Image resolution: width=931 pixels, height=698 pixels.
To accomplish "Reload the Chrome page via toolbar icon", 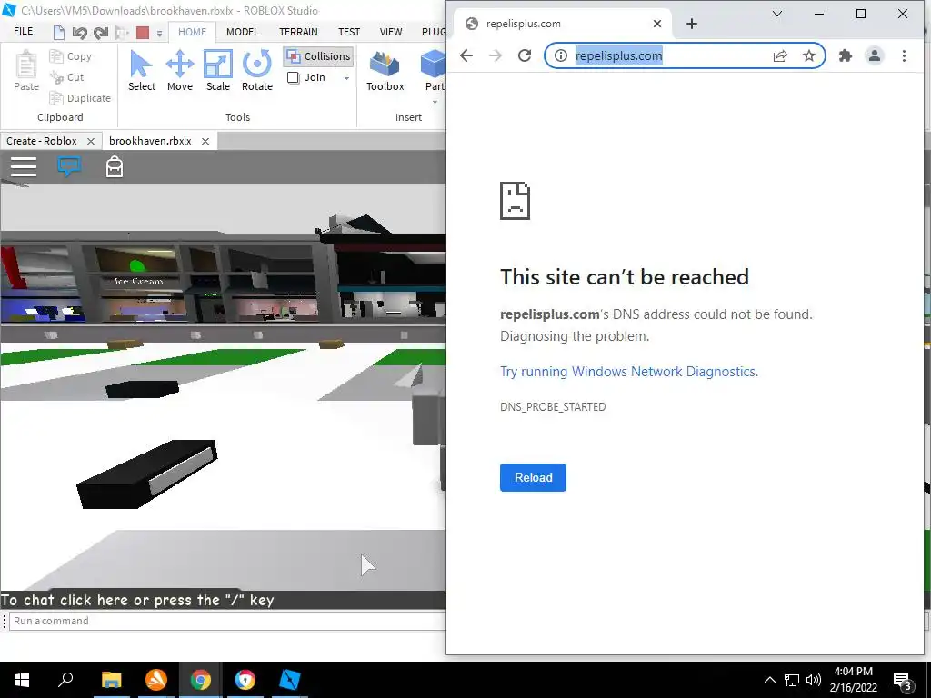I will click(525, 55).
